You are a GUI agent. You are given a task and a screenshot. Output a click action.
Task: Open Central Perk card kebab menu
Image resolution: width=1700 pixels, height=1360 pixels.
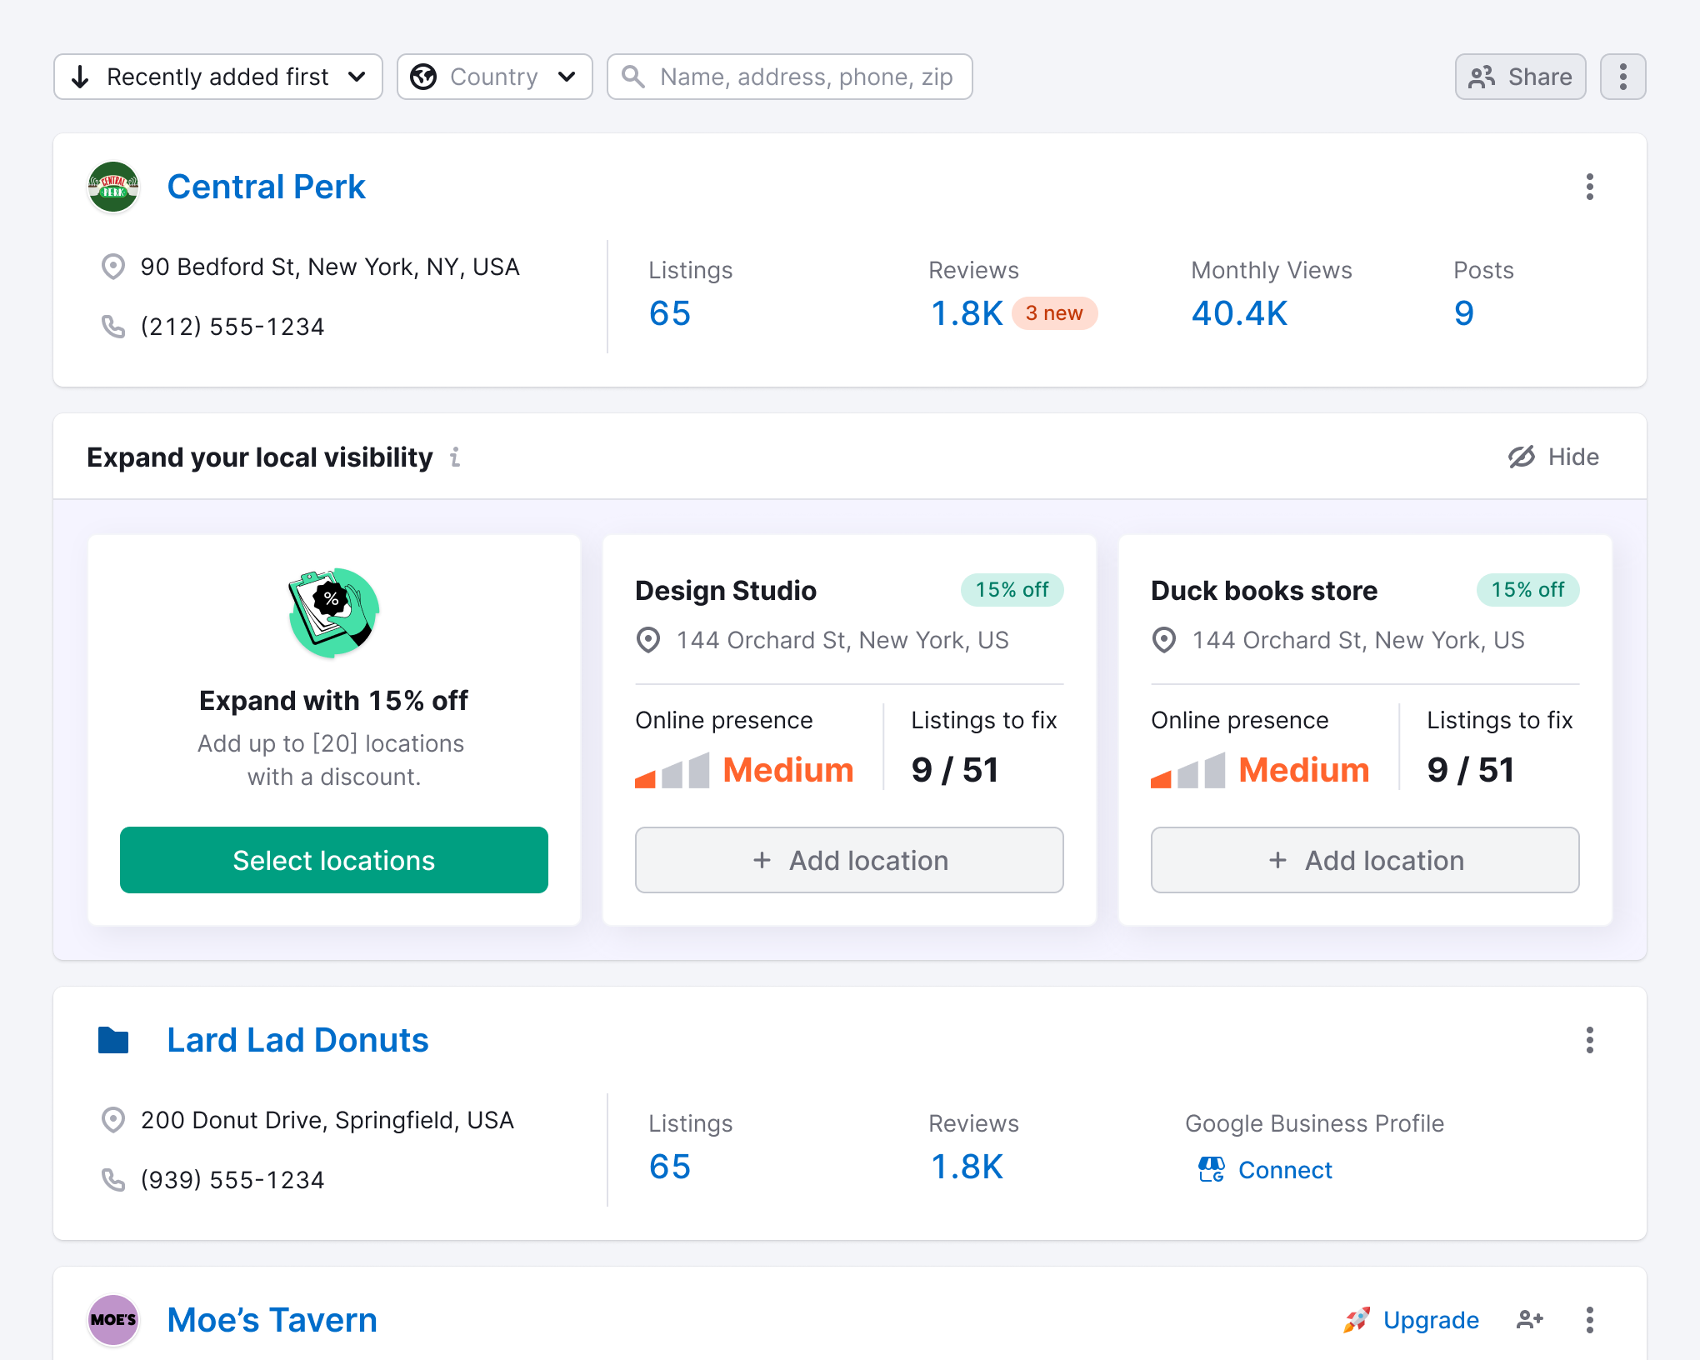[x=1589, y=187]
